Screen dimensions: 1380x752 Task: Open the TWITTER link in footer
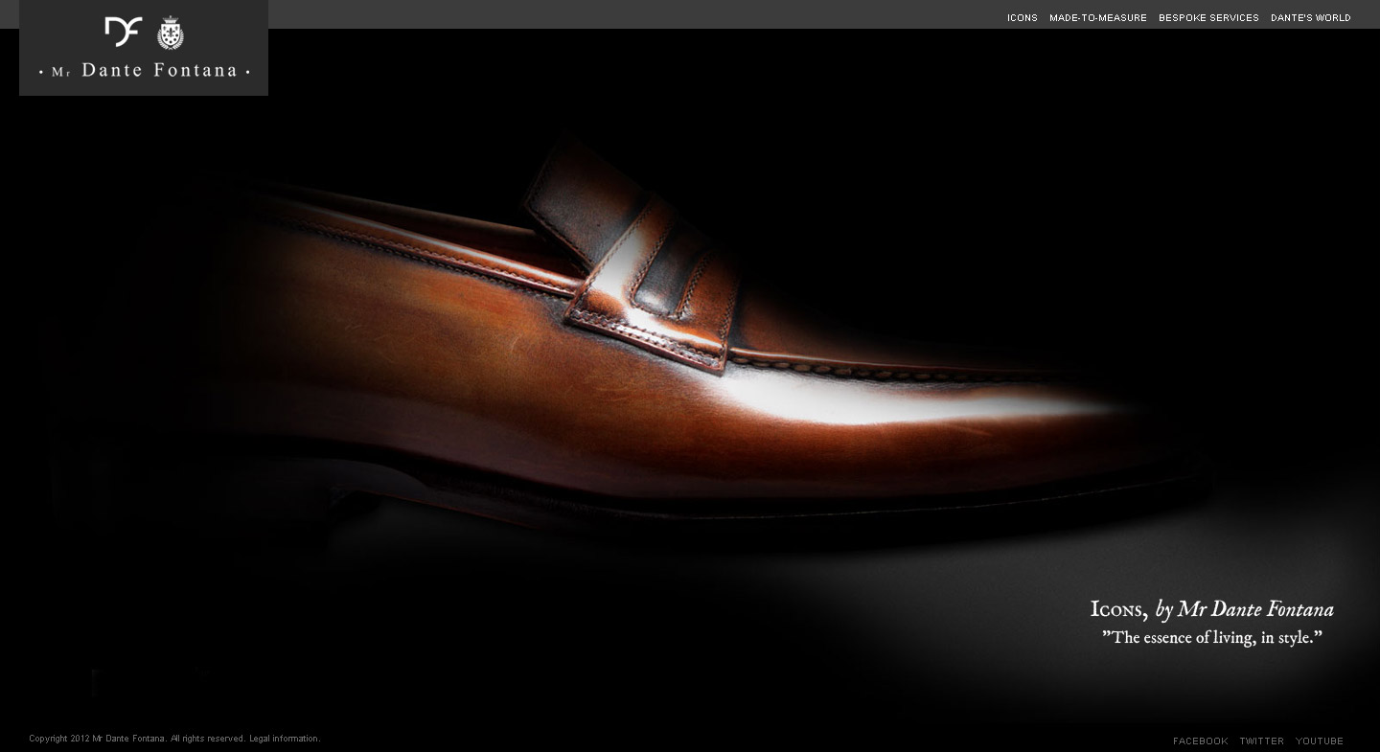1261,741
